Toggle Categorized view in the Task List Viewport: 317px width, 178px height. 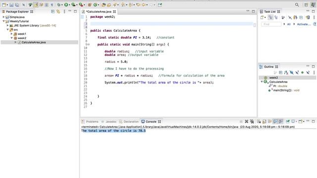pos(270,18)
